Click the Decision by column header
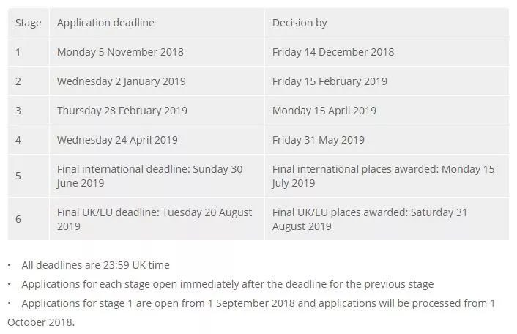This screenshot has height=334, width=517. [300, 23]
